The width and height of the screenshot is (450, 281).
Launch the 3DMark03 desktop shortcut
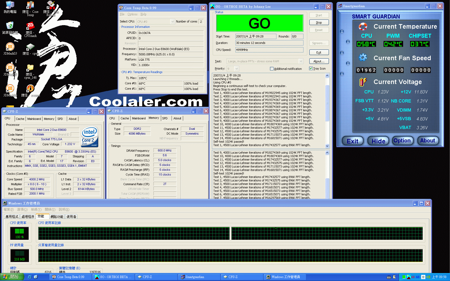10,48
